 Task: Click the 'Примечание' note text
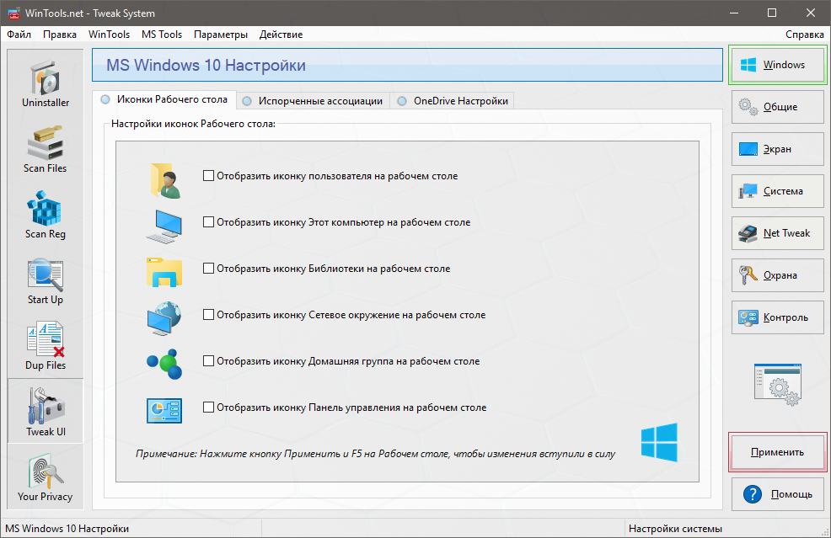pos(375,454)
